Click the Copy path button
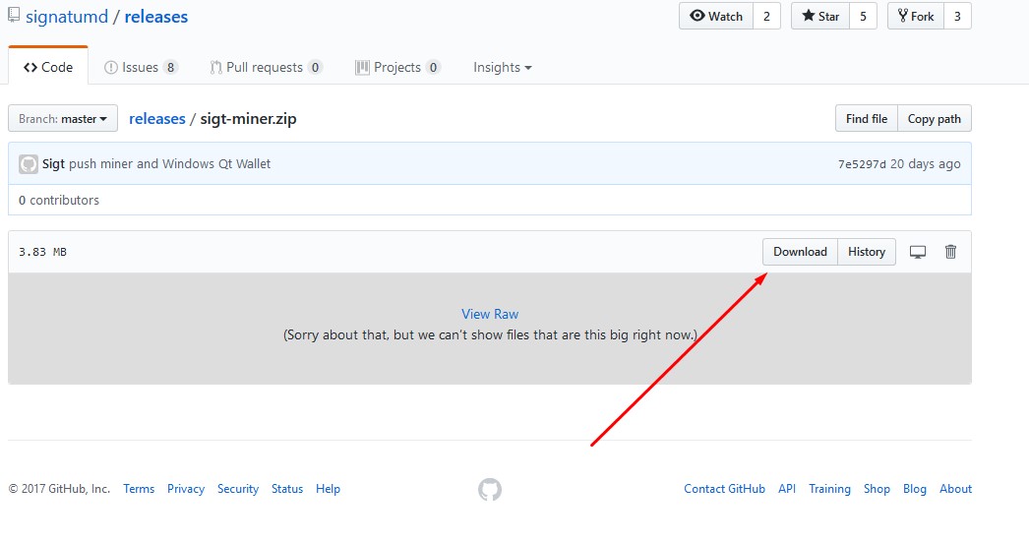The height and width of the screenshot is (543, 1029). (934, 119)
